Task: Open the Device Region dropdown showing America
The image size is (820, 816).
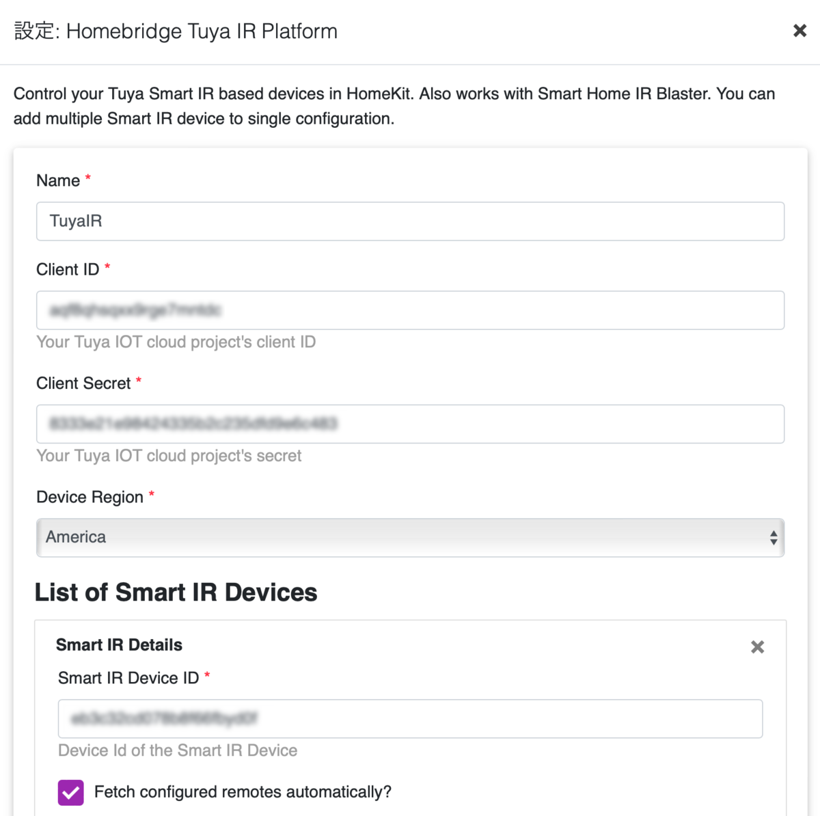Action: click(410, 537)
